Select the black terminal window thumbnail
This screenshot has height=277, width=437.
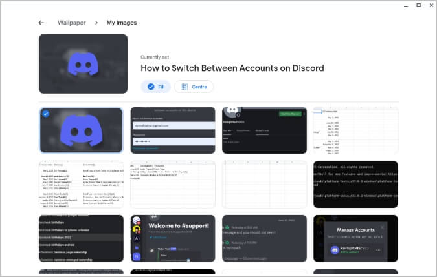(356, 184)
